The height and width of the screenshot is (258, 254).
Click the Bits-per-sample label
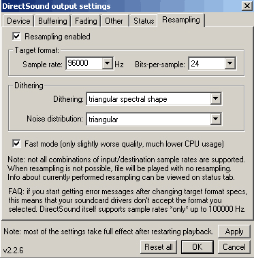160,64
